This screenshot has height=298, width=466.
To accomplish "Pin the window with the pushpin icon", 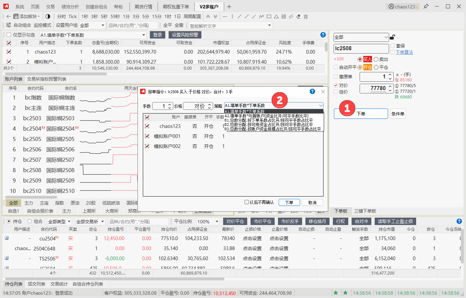I will 426,6.
